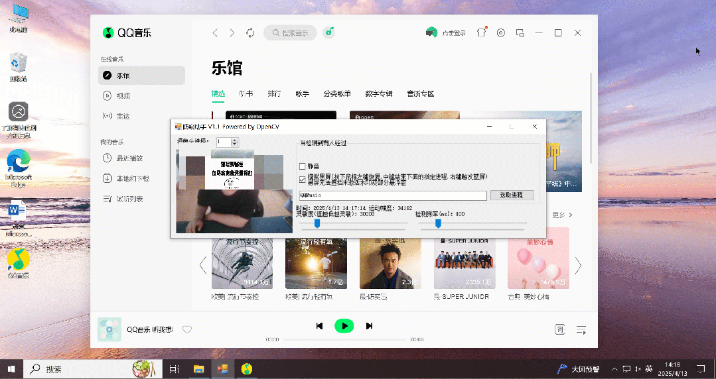The image size is (716, 379).
Task: Show hidden system tray icons
Action: tap(615, 369)
